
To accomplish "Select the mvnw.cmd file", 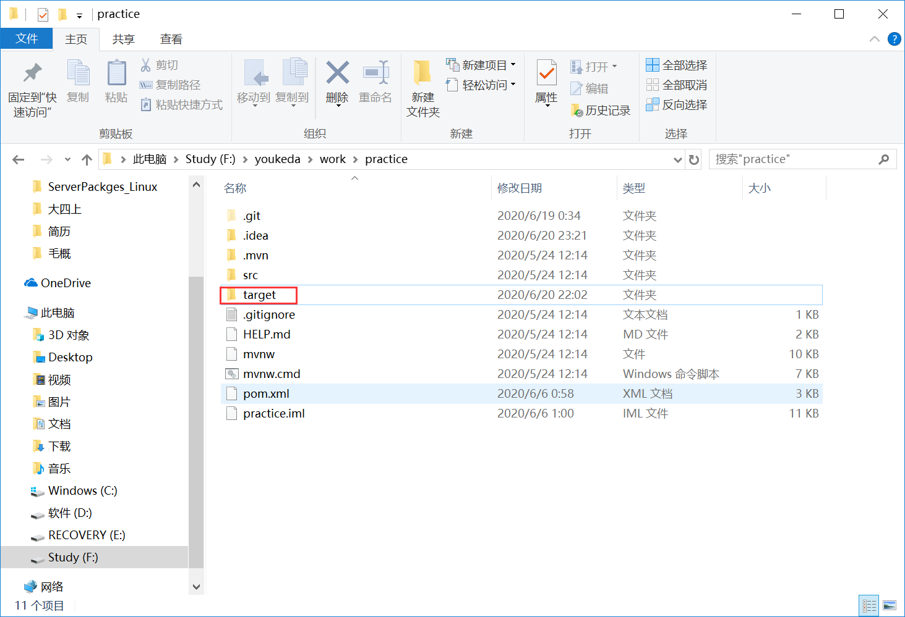I will (521, 374).
